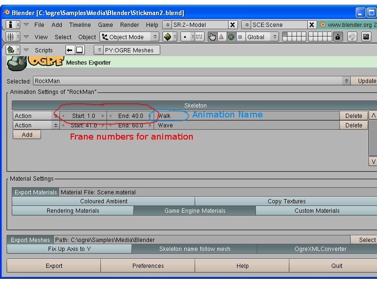Open the Timeline menu
The width and height of the screenshot is (377, 283).
tap(80, 25)
